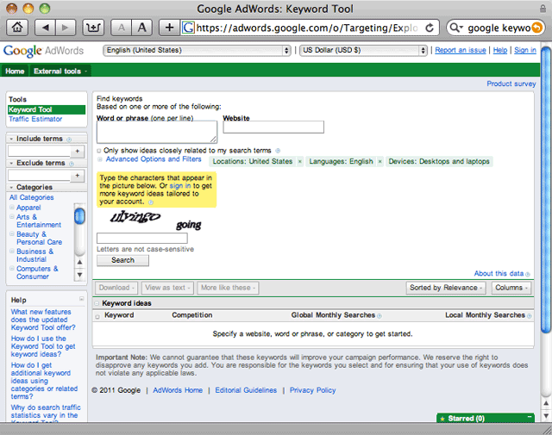
Task: Click help icon next to About this data
Action: click(527, 274)
